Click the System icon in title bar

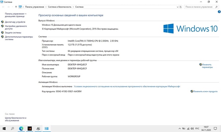tap(2, 2)
